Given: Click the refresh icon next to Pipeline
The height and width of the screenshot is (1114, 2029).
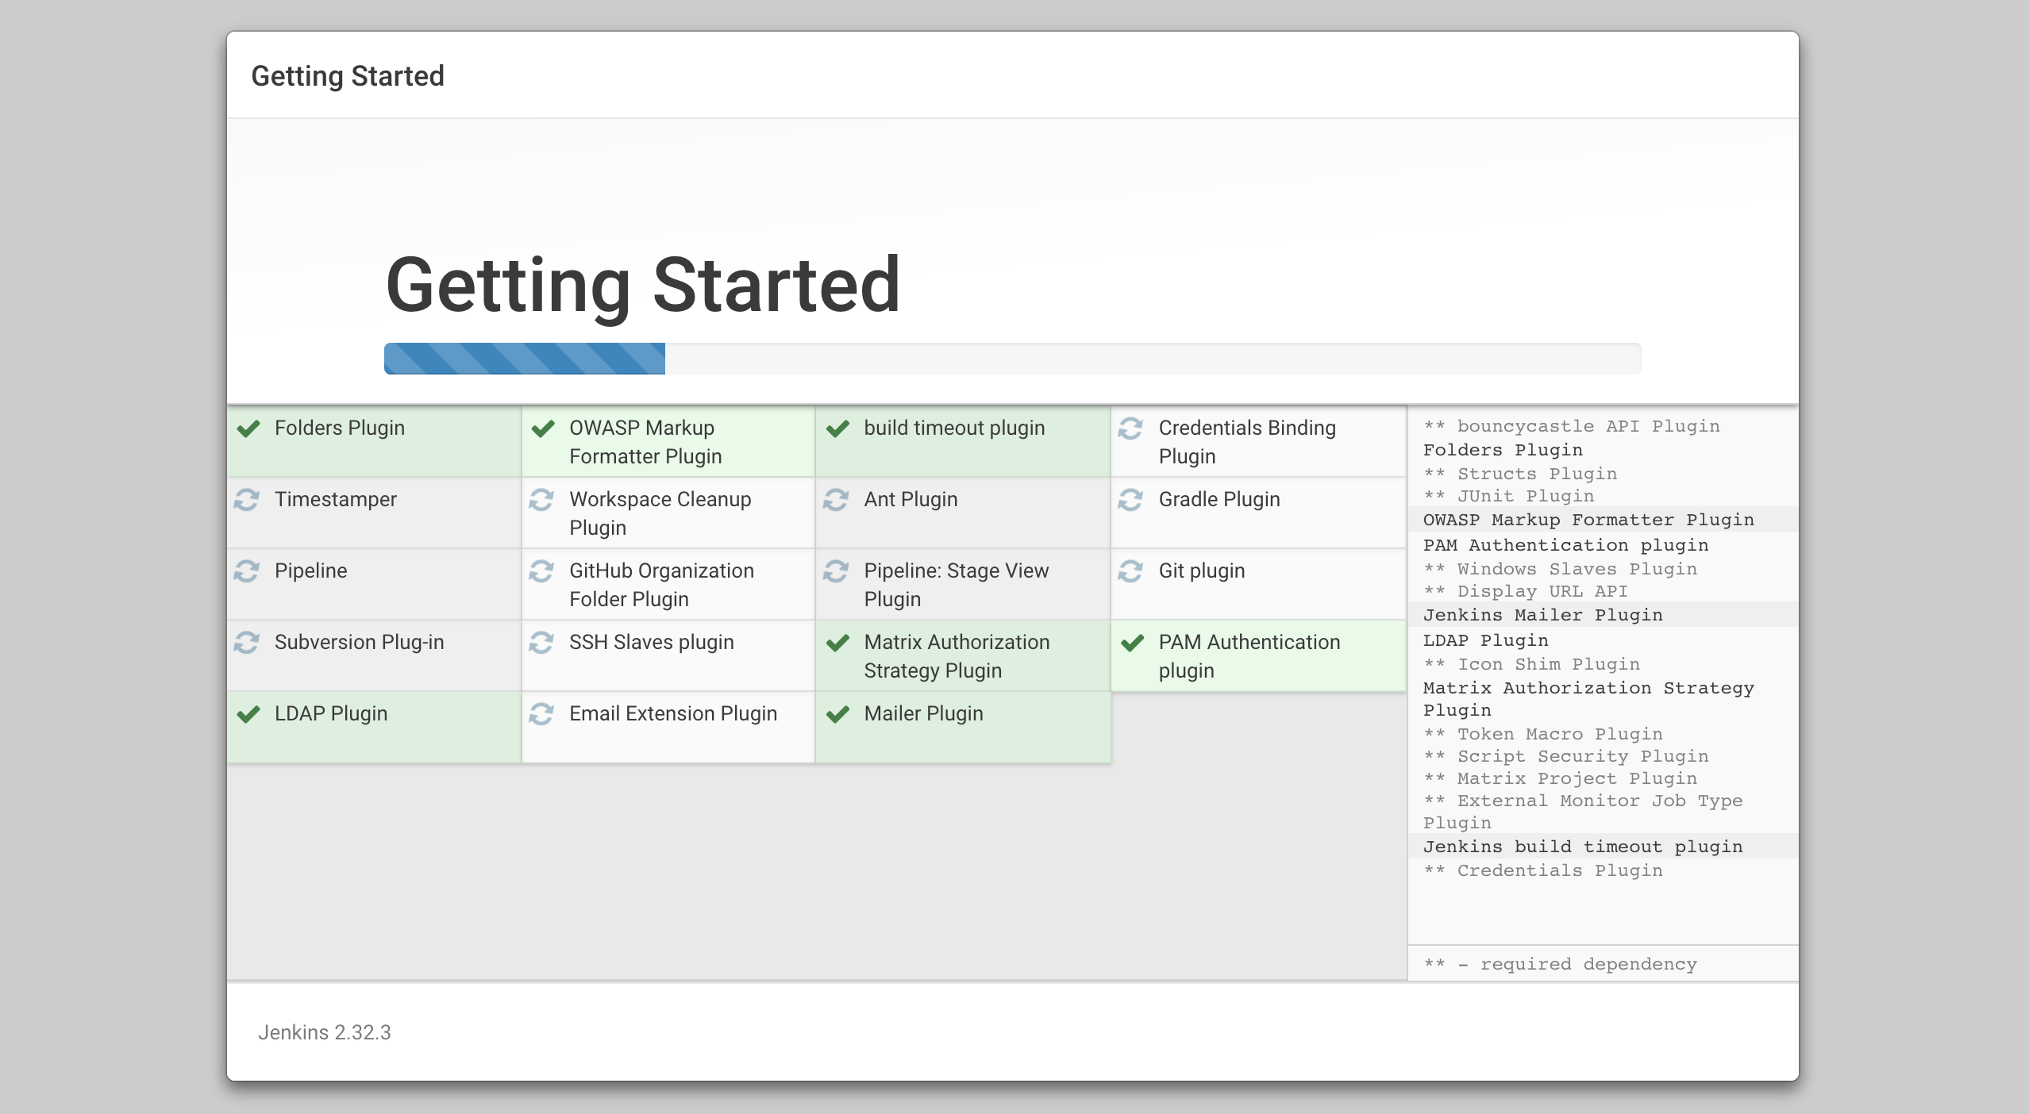Looking at the screenshot, I should (247, 571).
